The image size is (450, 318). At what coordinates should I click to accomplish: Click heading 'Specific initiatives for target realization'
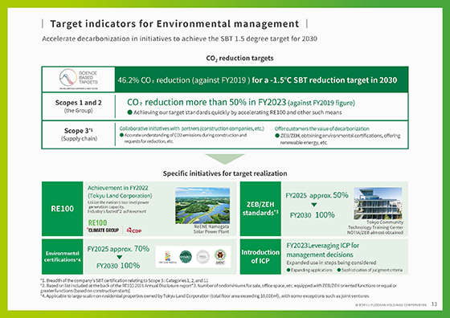pos(225,173)
